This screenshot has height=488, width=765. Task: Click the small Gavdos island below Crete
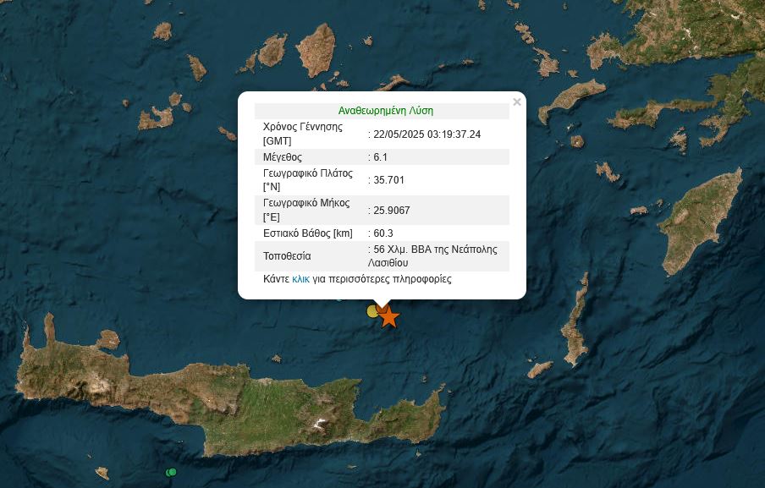coord(102,473)
